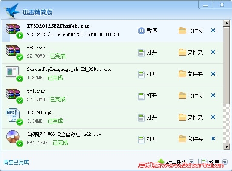
Task: Open folder containing pm1.rar
Action: 191,95
